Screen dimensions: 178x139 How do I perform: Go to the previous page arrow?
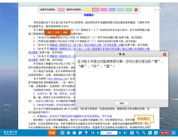98,133
